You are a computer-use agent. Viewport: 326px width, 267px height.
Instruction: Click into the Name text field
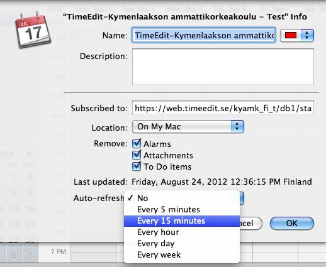(x=203, y=35)
